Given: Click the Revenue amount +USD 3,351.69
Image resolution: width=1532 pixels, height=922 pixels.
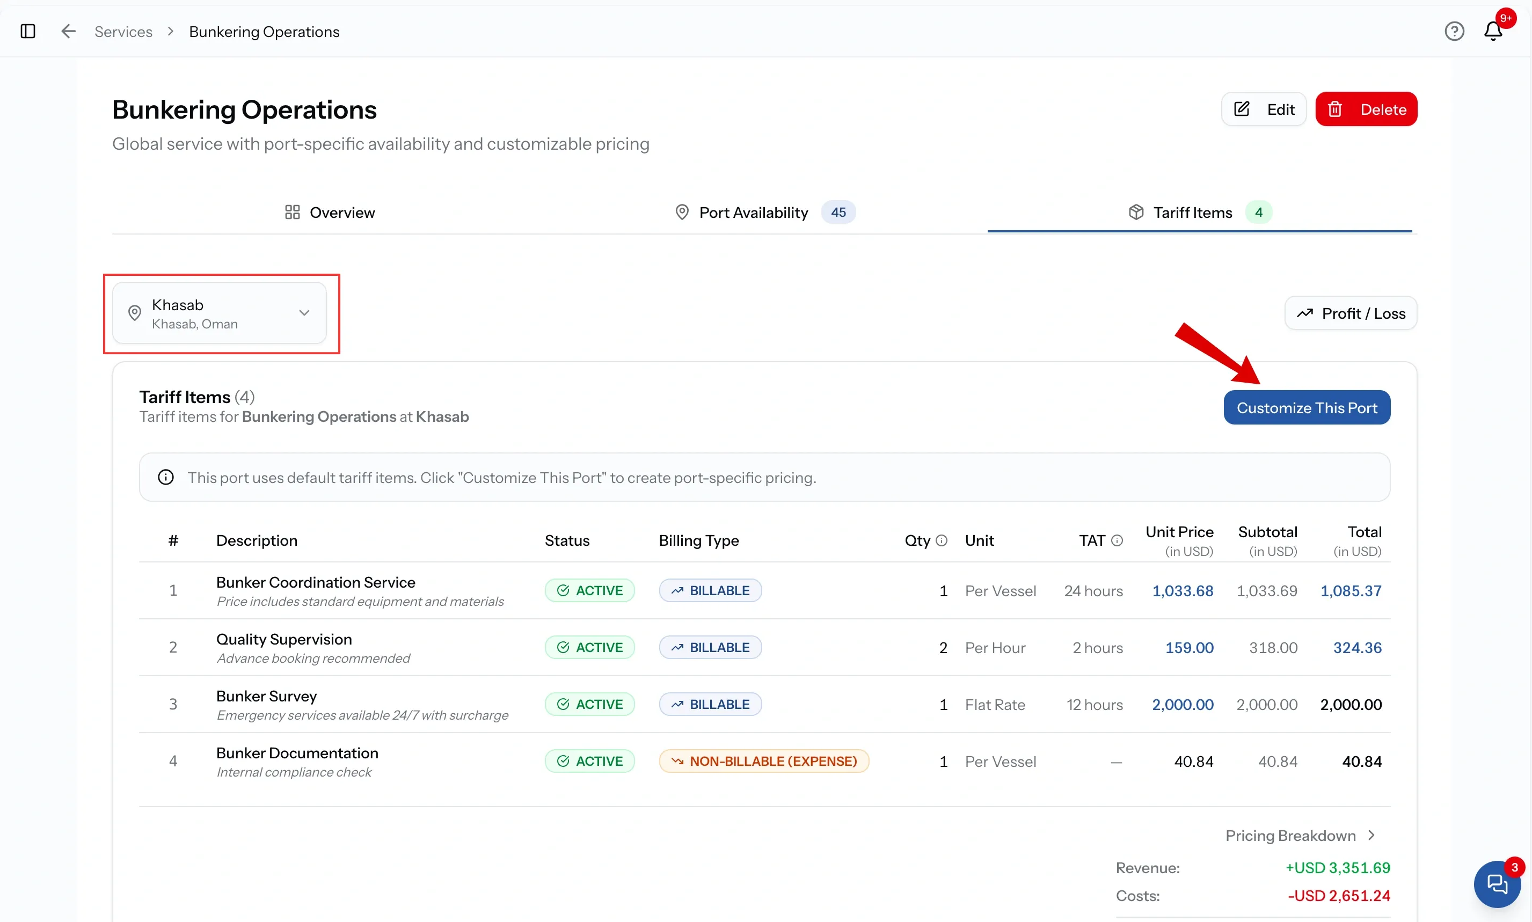Looking at the screenshot, I should click(x=1338, y=868).
